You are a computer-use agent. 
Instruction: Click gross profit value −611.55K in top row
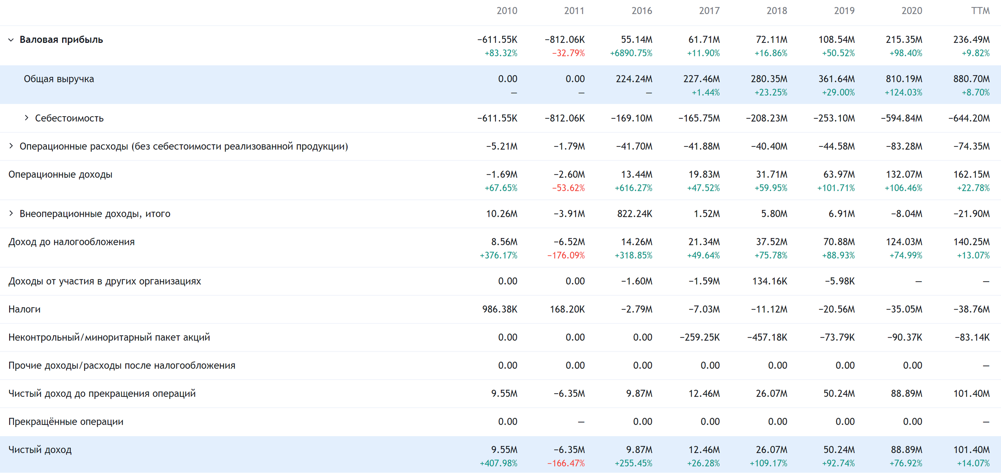pos(497,40)
